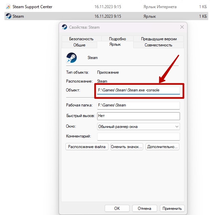The height and width of the screenshot is (215, 210).
Task: Click the large Steam icon in Ярлык tab
Action: [71, 58]
